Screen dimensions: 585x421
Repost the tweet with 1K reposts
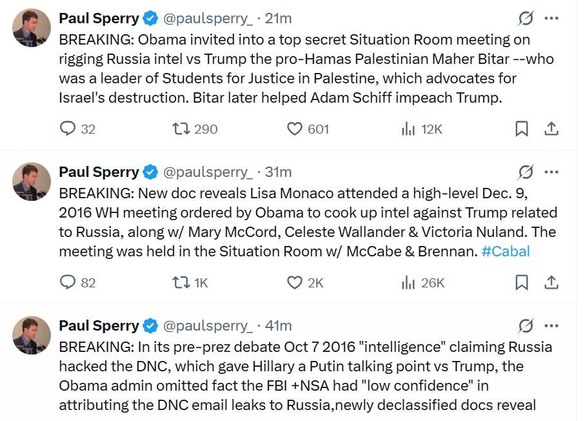coord(182,282)
